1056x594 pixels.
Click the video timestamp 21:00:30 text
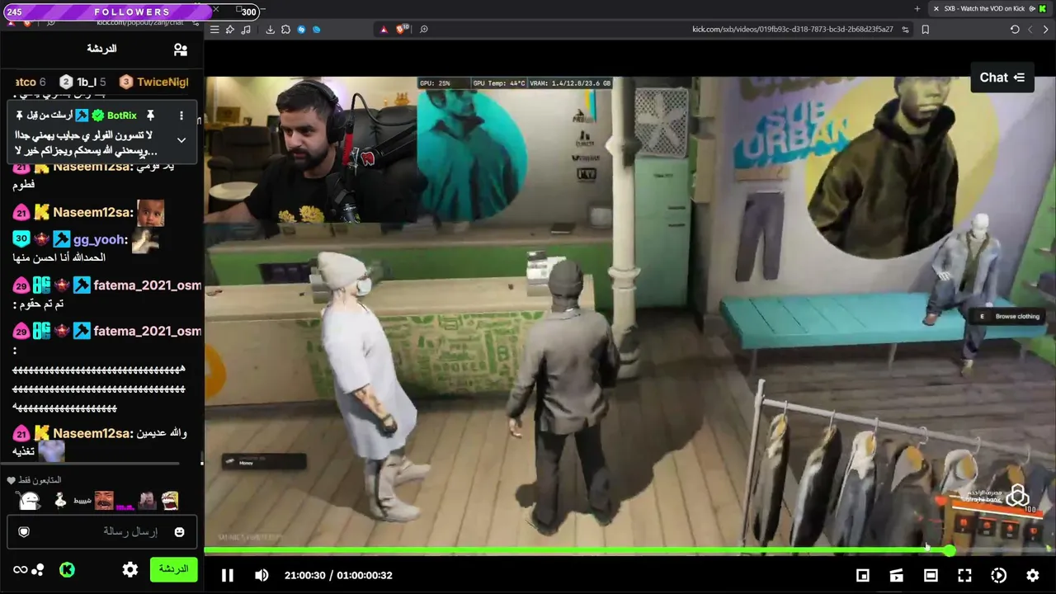point(305,575)
